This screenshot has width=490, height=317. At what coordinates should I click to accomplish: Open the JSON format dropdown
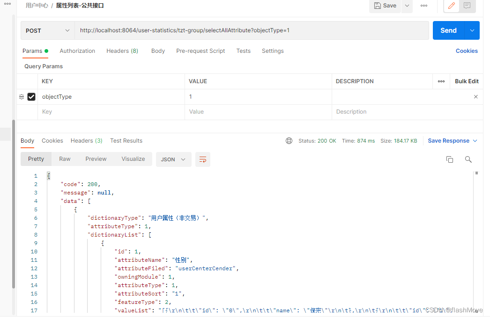(173, 160)
